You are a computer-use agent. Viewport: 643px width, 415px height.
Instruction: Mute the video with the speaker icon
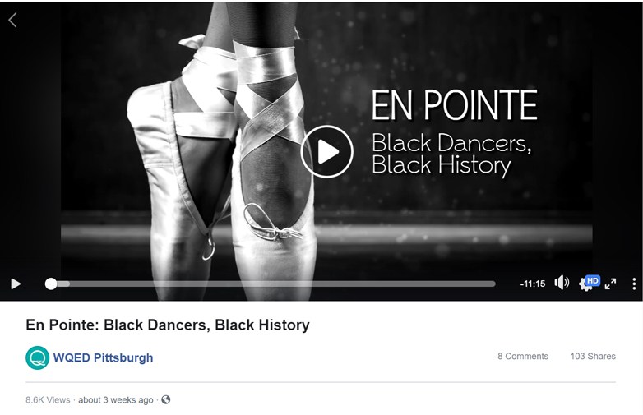562,283
